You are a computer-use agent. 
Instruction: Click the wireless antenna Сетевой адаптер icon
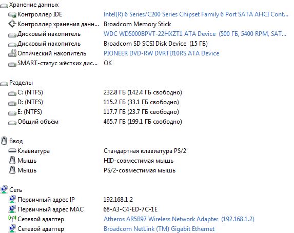(12, 219)
